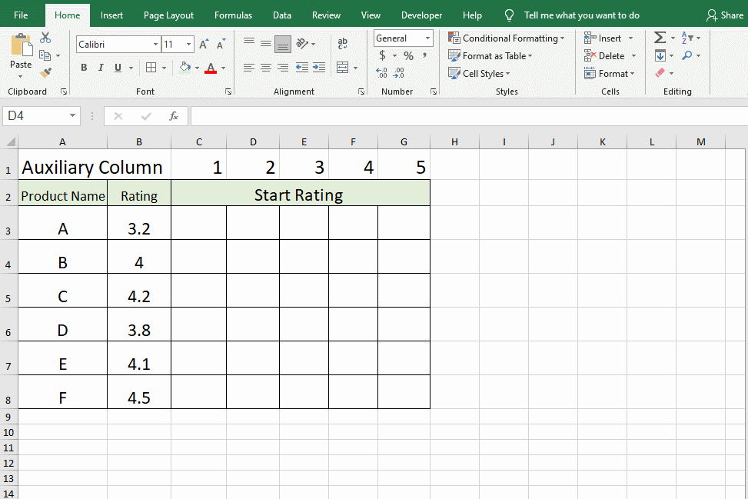
Task: Click the Clear eraser icon
Action: pos(660,73)
